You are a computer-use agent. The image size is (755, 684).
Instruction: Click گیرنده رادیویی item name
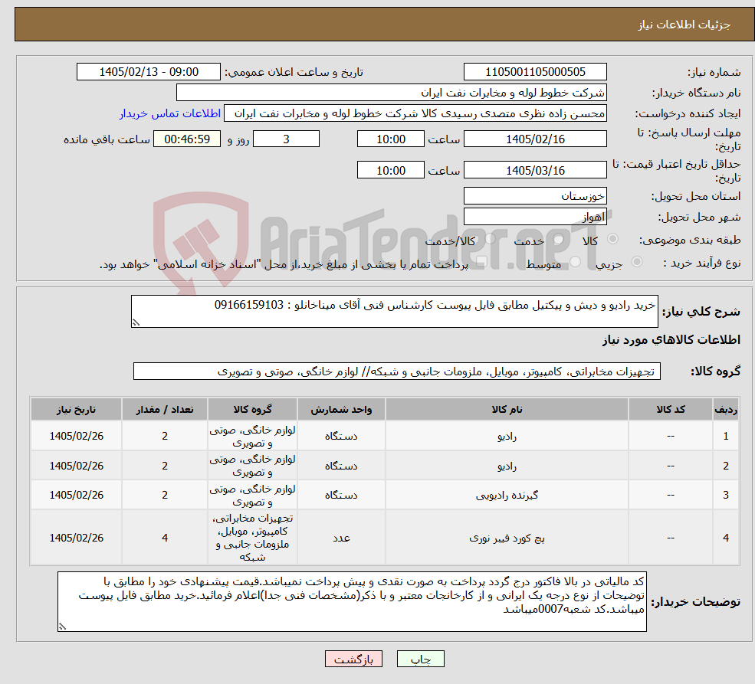click(507, 495)
